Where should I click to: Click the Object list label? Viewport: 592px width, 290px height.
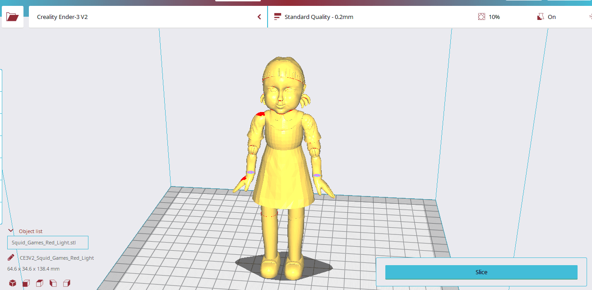[x=31, y=231]
